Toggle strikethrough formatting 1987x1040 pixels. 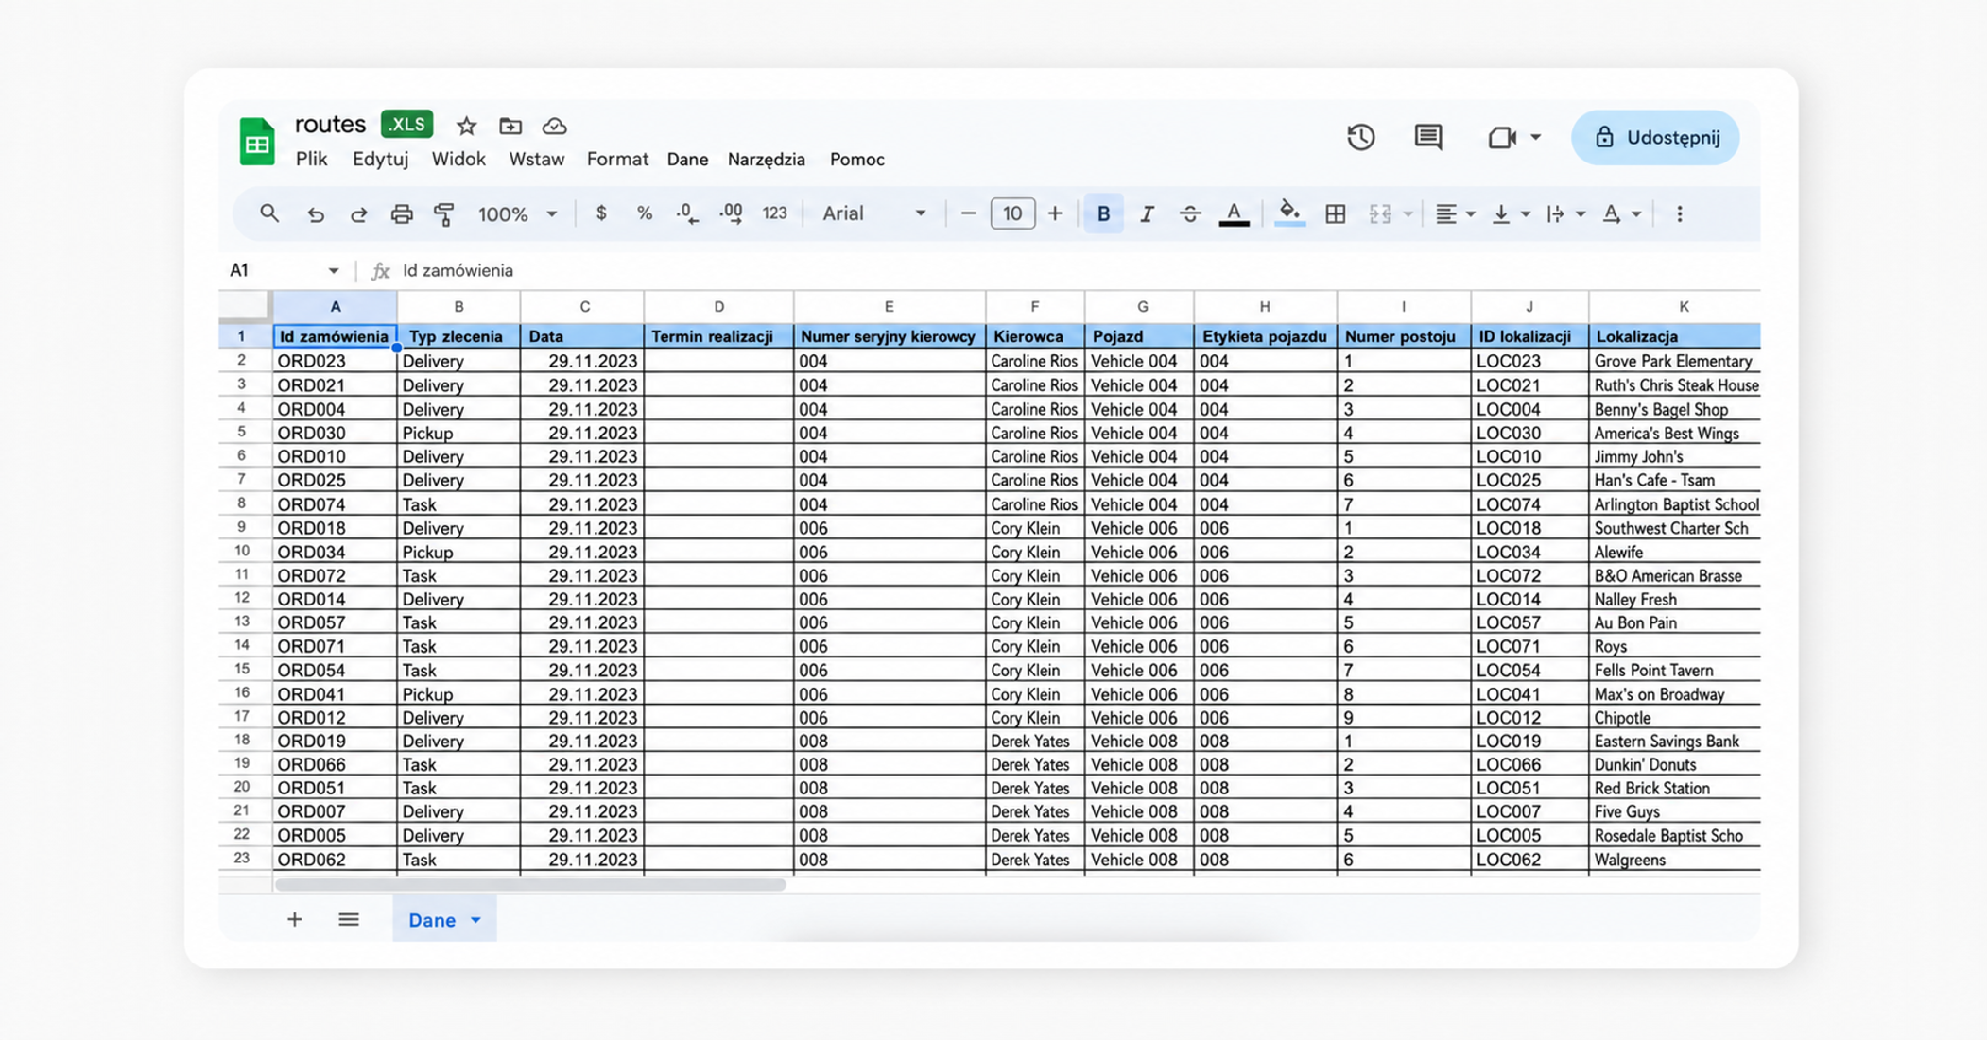[x=1190, y=213]
